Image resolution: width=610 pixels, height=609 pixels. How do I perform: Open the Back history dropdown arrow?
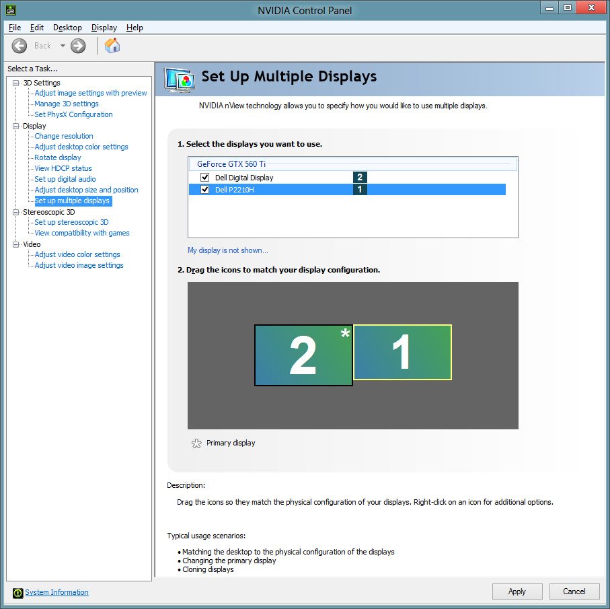click(63, 46)
